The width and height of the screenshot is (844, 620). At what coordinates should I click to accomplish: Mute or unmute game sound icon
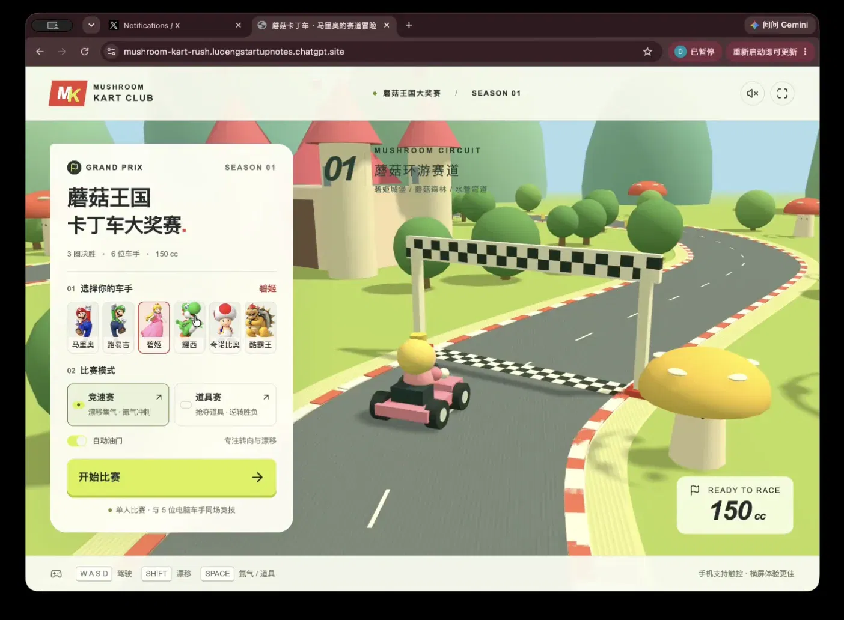[x=752, y=93]
